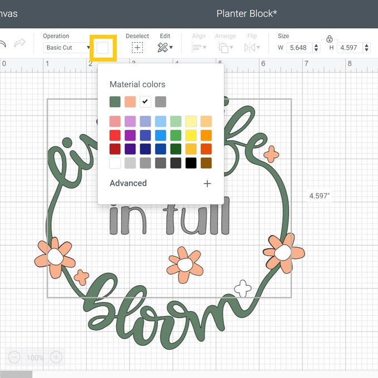
Task: Click the Deselect icon
Action: point(137,47)
